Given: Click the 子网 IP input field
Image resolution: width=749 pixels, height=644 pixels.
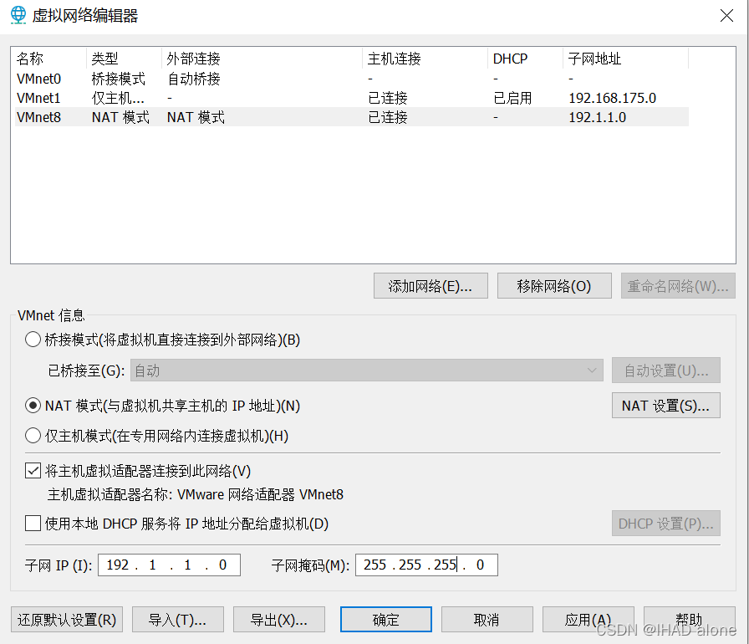Looking at the screenshot, I should pos(169,565).
